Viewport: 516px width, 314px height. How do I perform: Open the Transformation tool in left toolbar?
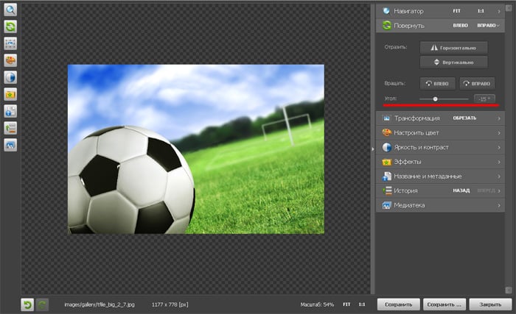point(10,44)
